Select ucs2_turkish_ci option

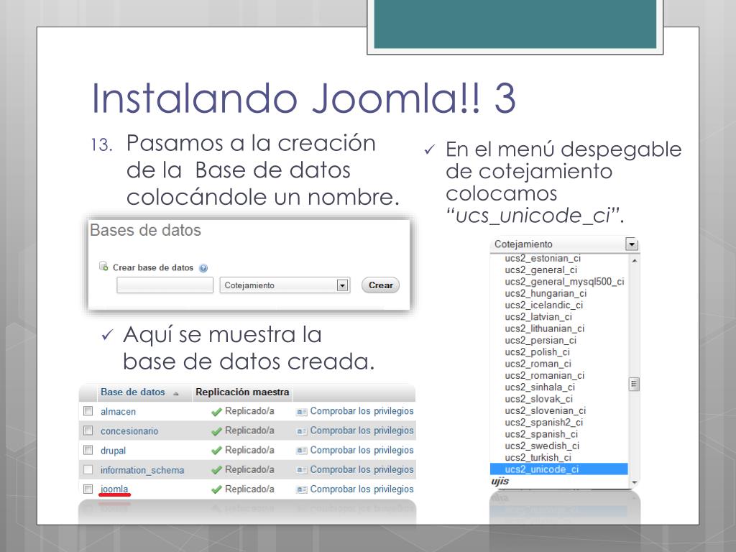538,458
